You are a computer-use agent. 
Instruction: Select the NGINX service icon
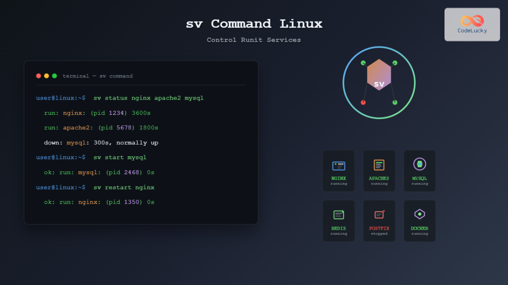[338, 165]
